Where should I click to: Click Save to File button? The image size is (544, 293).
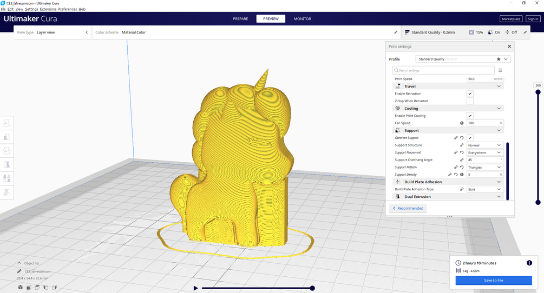[494, 281]
